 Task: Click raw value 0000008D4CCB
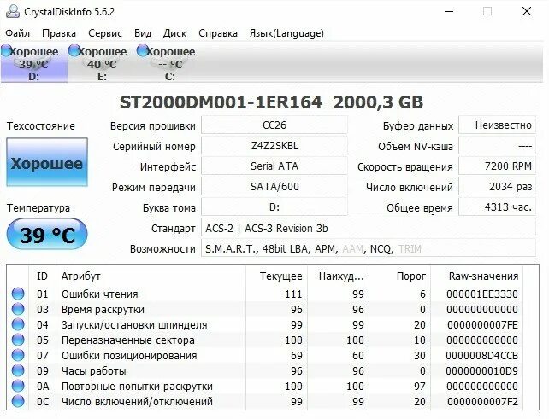click(x=482, y=356)
